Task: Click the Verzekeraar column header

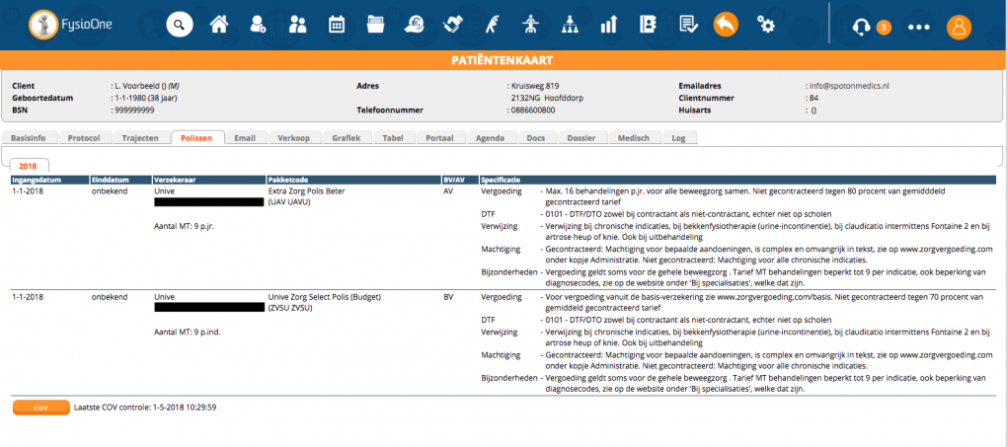Action: coord(208,181)
